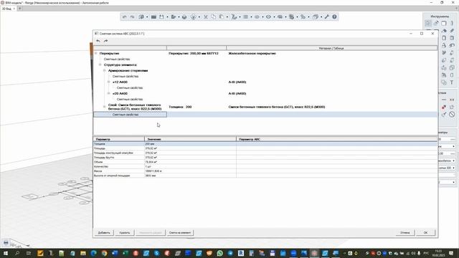Click the undo arrow in the ABC dialog toolbar
459x258 pixels.
coord(98,41)
